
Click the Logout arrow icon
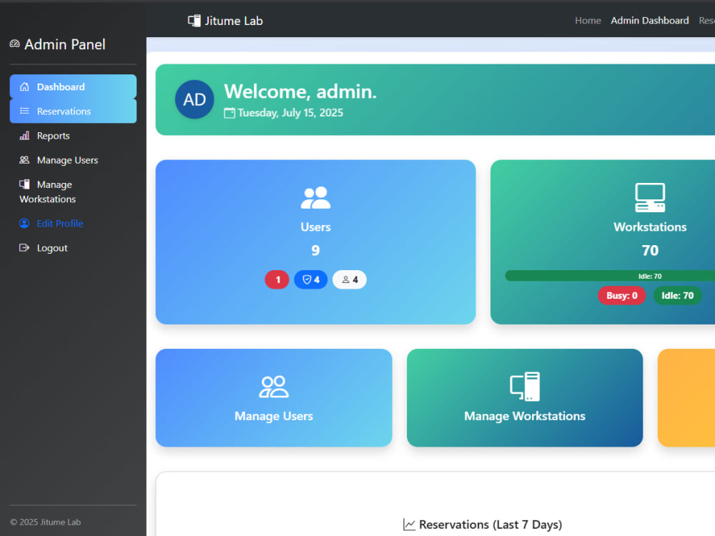tap(24, 247)
